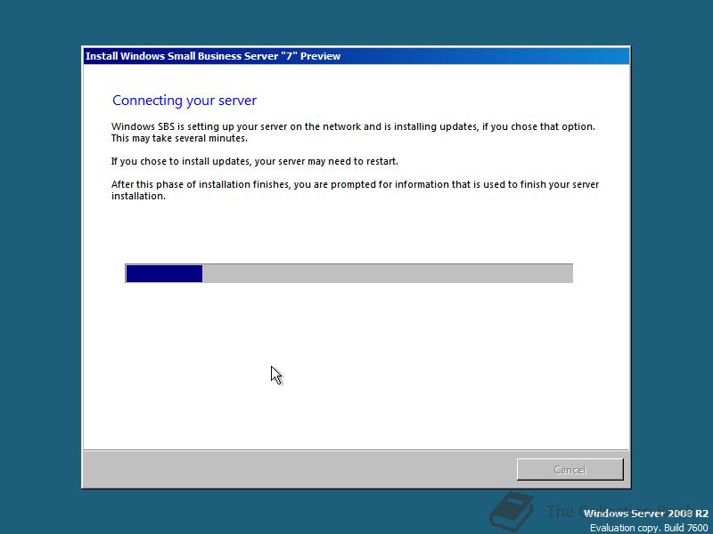The width and height of the screenshot is (713, 534).
Task: Click the "Windows Server 2008 R2" desktop text
Action: [645, 514]
